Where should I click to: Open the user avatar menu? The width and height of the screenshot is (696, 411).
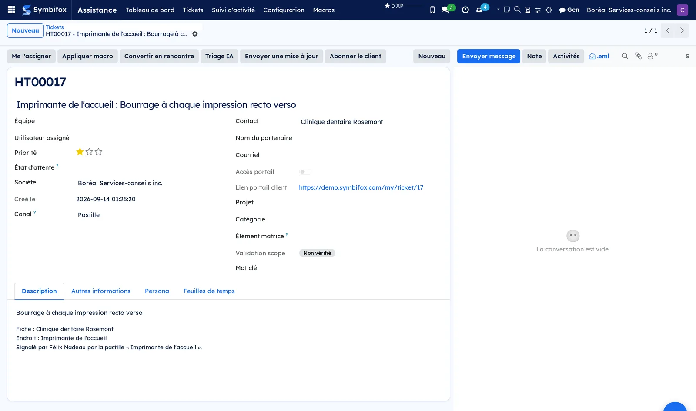(683, 10)
